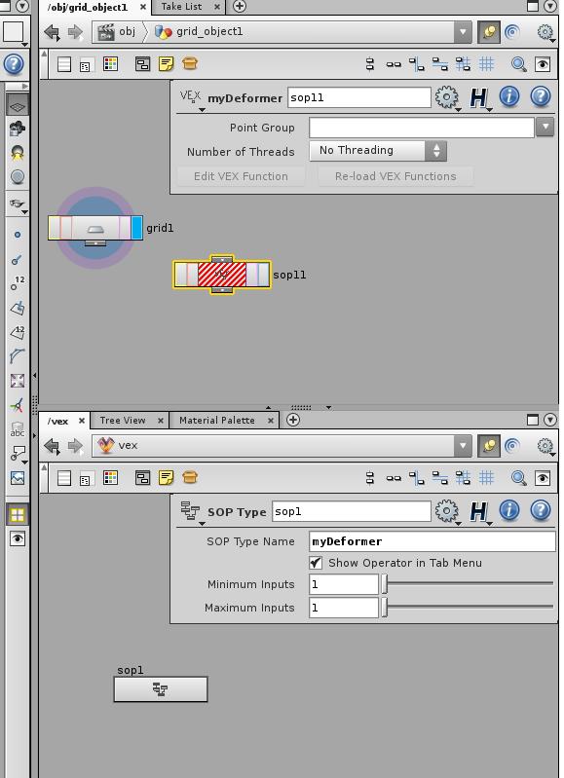Click the gear icon beside sop11 name field
This screenshot has height=778, width=564.
pyautogui.click(x=446, y=97)
